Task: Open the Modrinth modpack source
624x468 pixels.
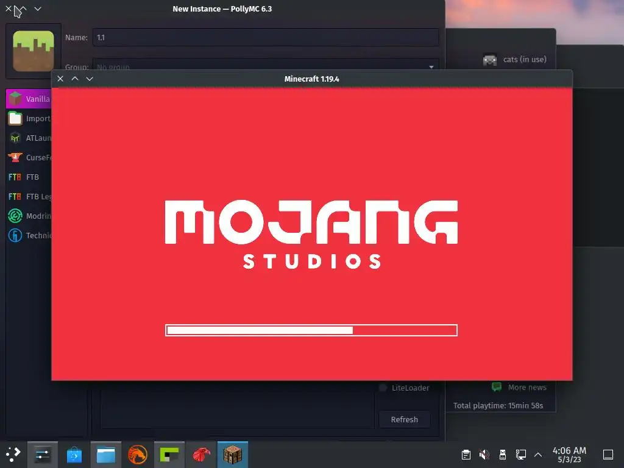Action: [x=29, y=216]
